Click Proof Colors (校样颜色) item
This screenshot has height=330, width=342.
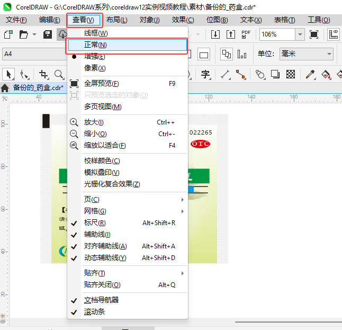pyautogui.click(x=128, y=161)
